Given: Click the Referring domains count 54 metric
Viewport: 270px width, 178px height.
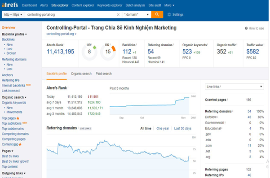Looking at the screenshot, I should 150,52.
